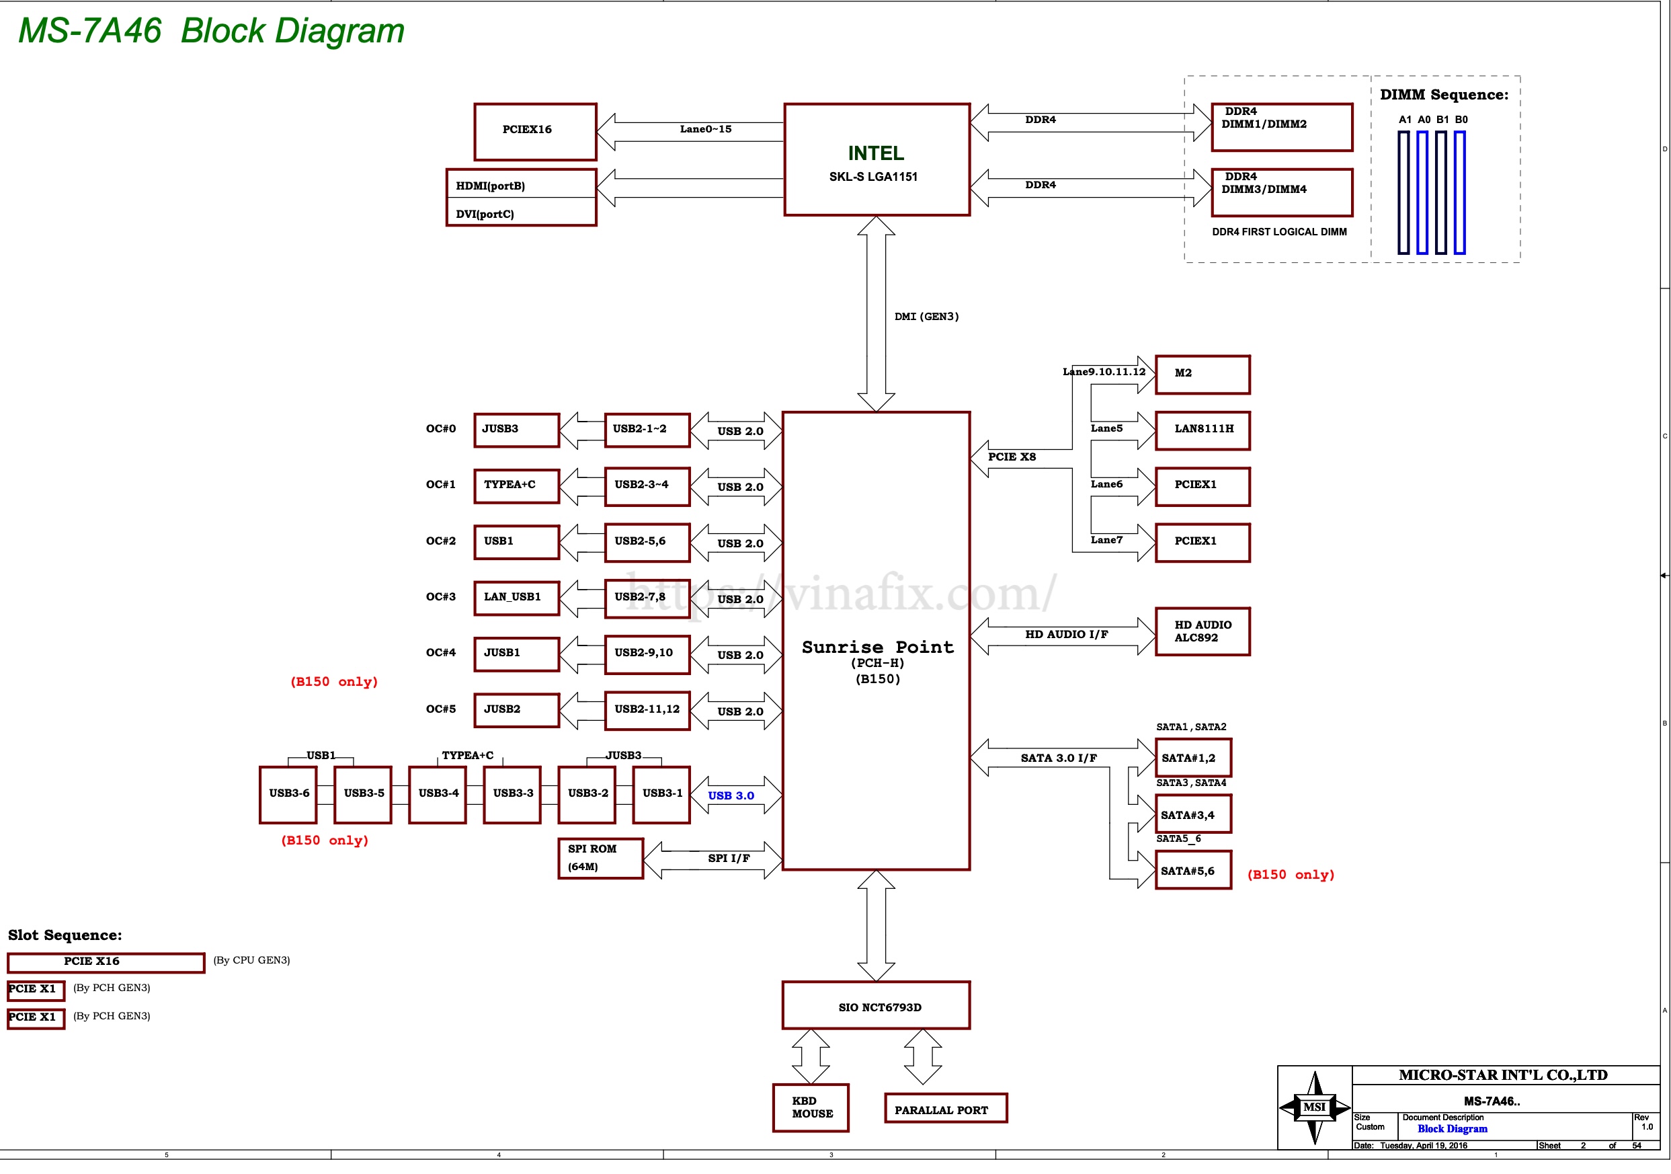Click the PCIEX1 block on Lane6

click(1203, 487)
